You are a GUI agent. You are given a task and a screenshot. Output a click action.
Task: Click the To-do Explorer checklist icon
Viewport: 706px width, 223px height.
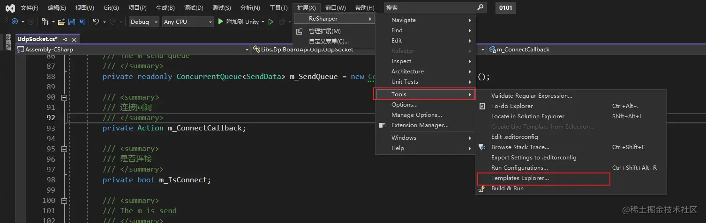coord(482,106)
